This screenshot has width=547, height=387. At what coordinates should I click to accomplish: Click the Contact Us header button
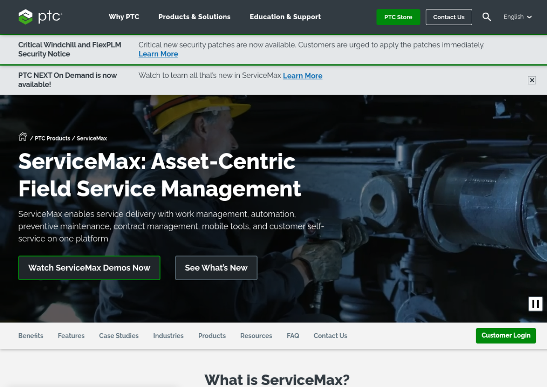coord(449,17)
